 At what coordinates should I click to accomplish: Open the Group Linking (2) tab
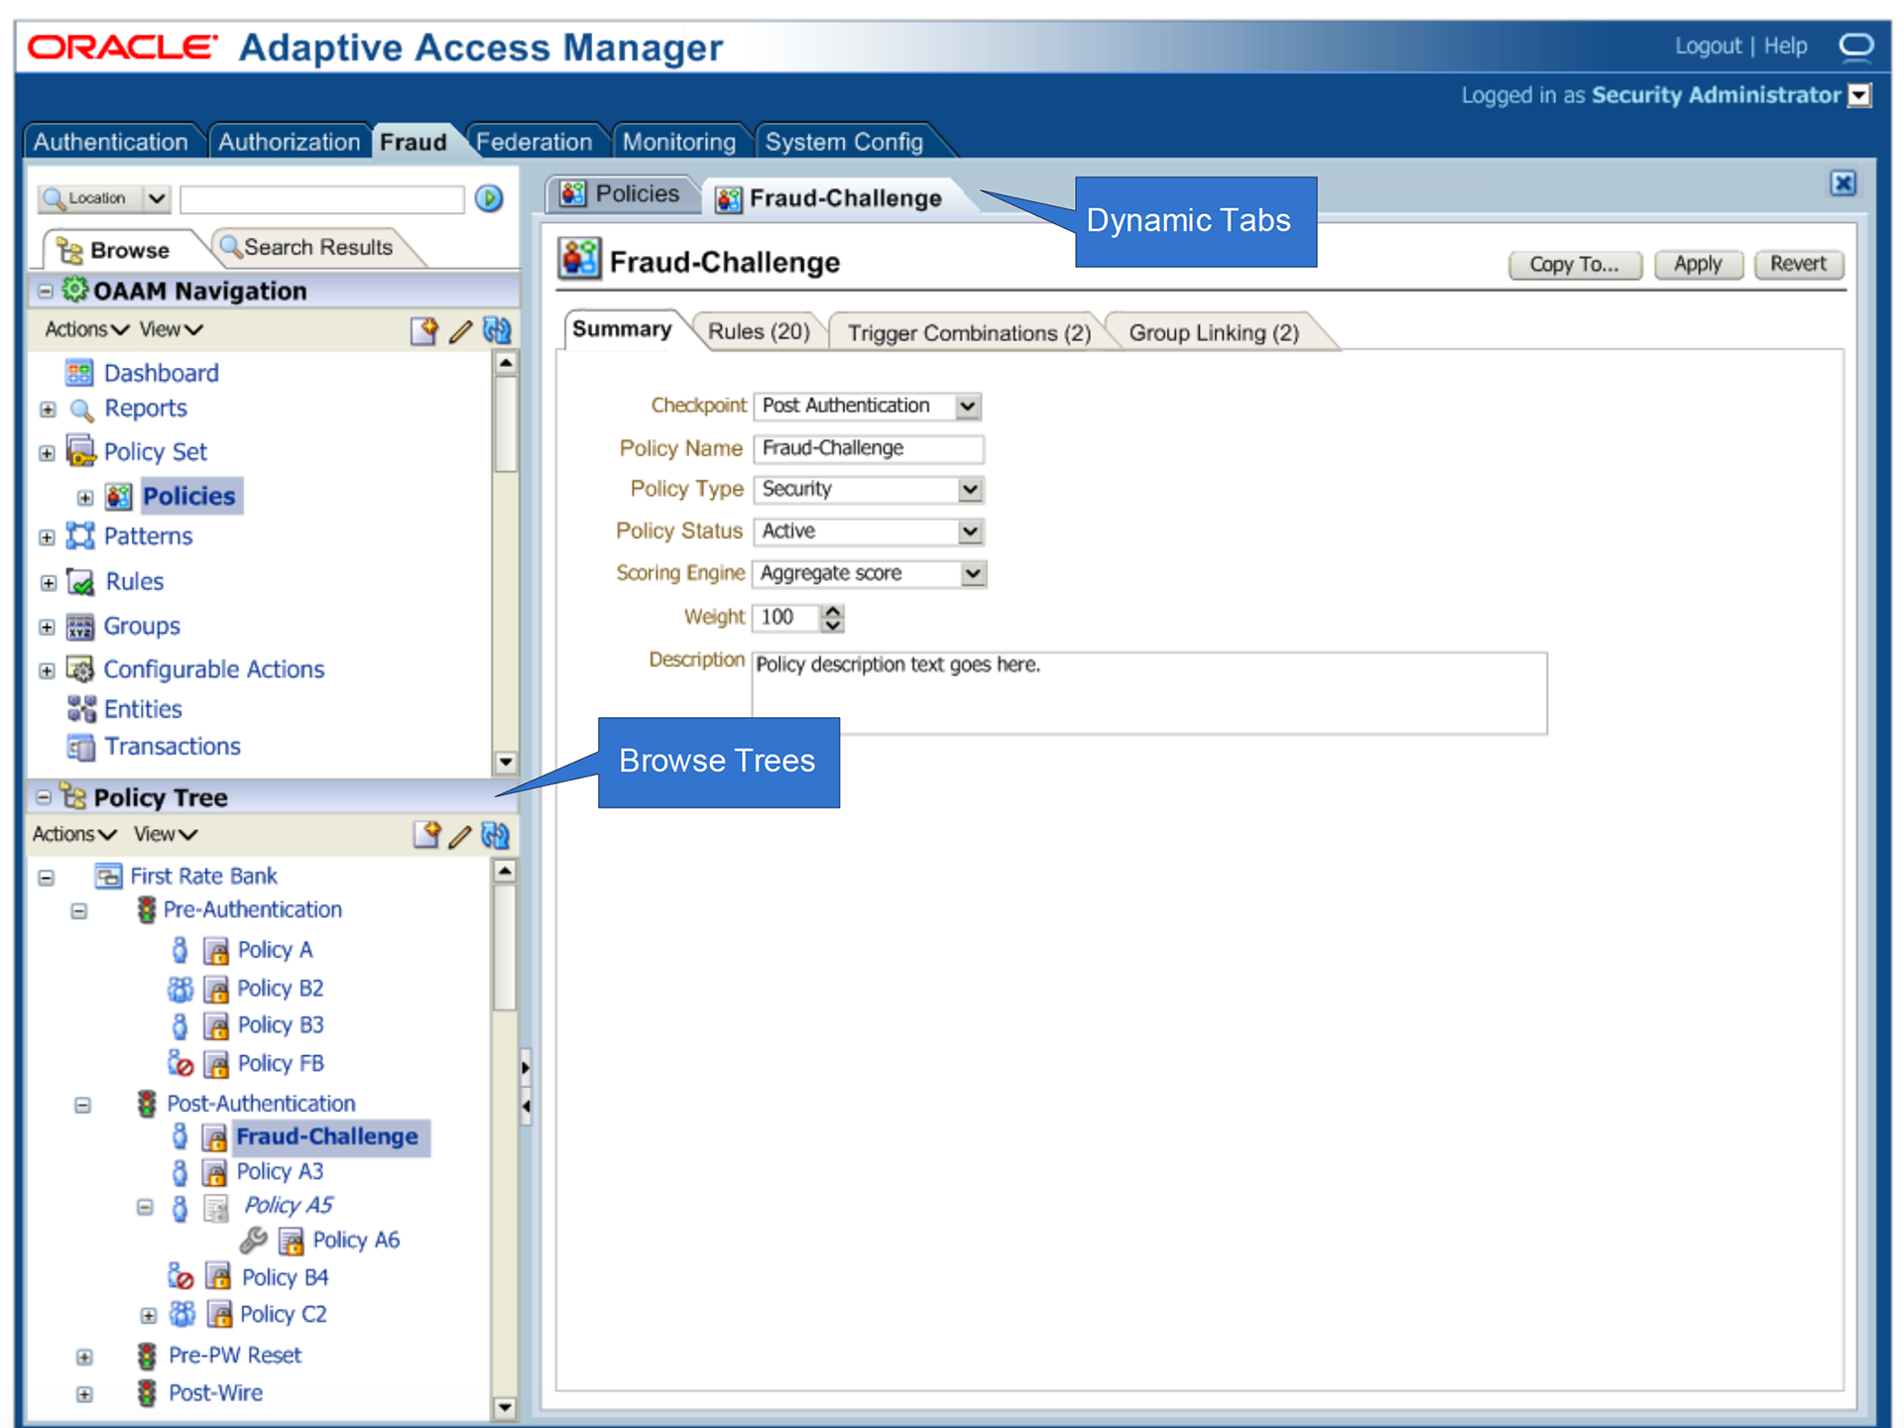click(x=1214, y=333)
